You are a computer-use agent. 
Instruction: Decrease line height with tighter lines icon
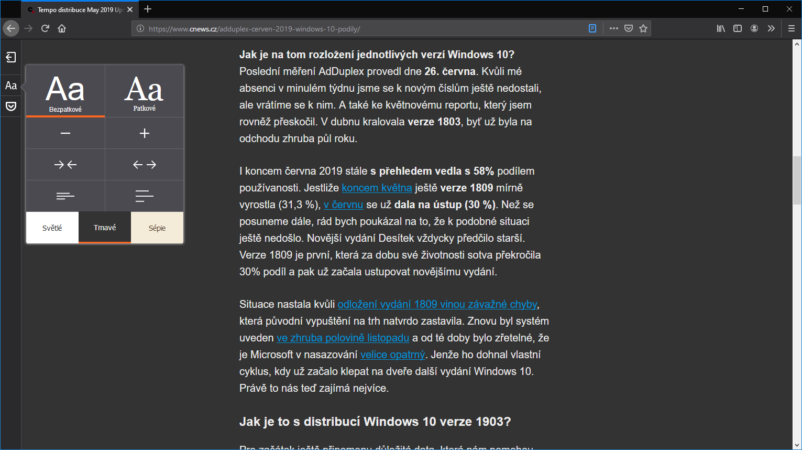[x=65, y=196]
